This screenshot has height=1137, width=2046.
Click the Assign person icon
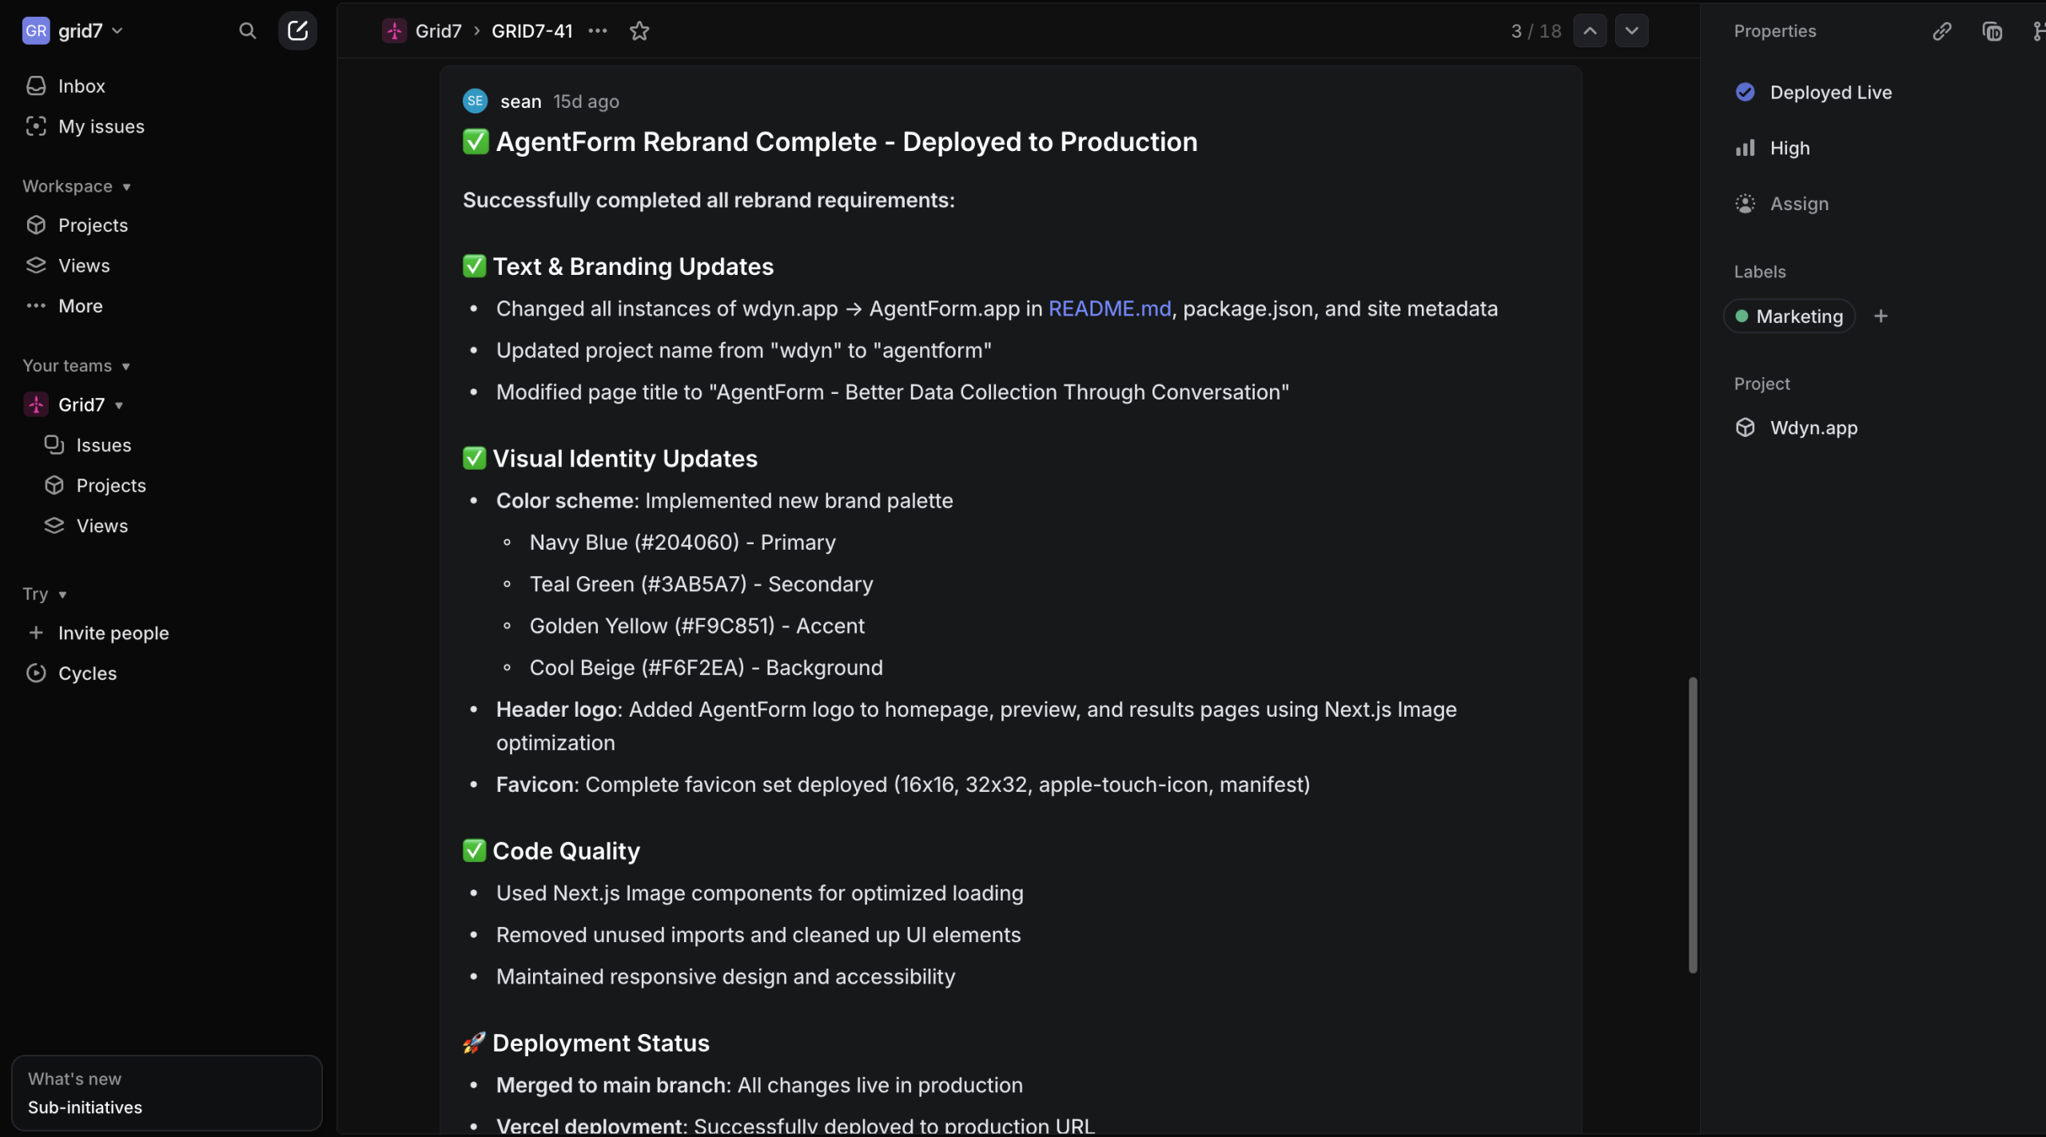point(1745,204)
